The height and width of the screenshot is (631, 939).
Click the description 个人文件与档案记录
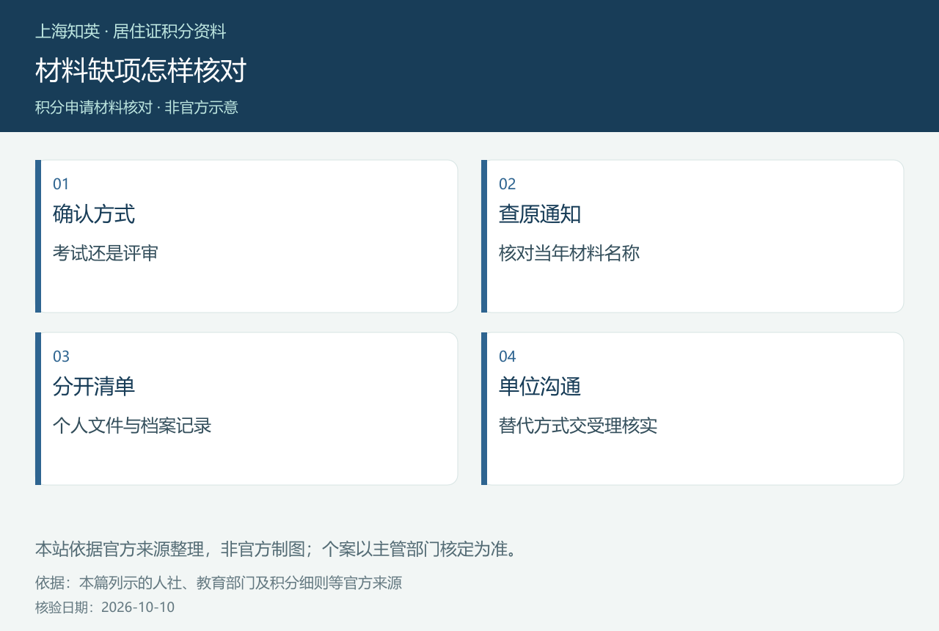(132, 426)
